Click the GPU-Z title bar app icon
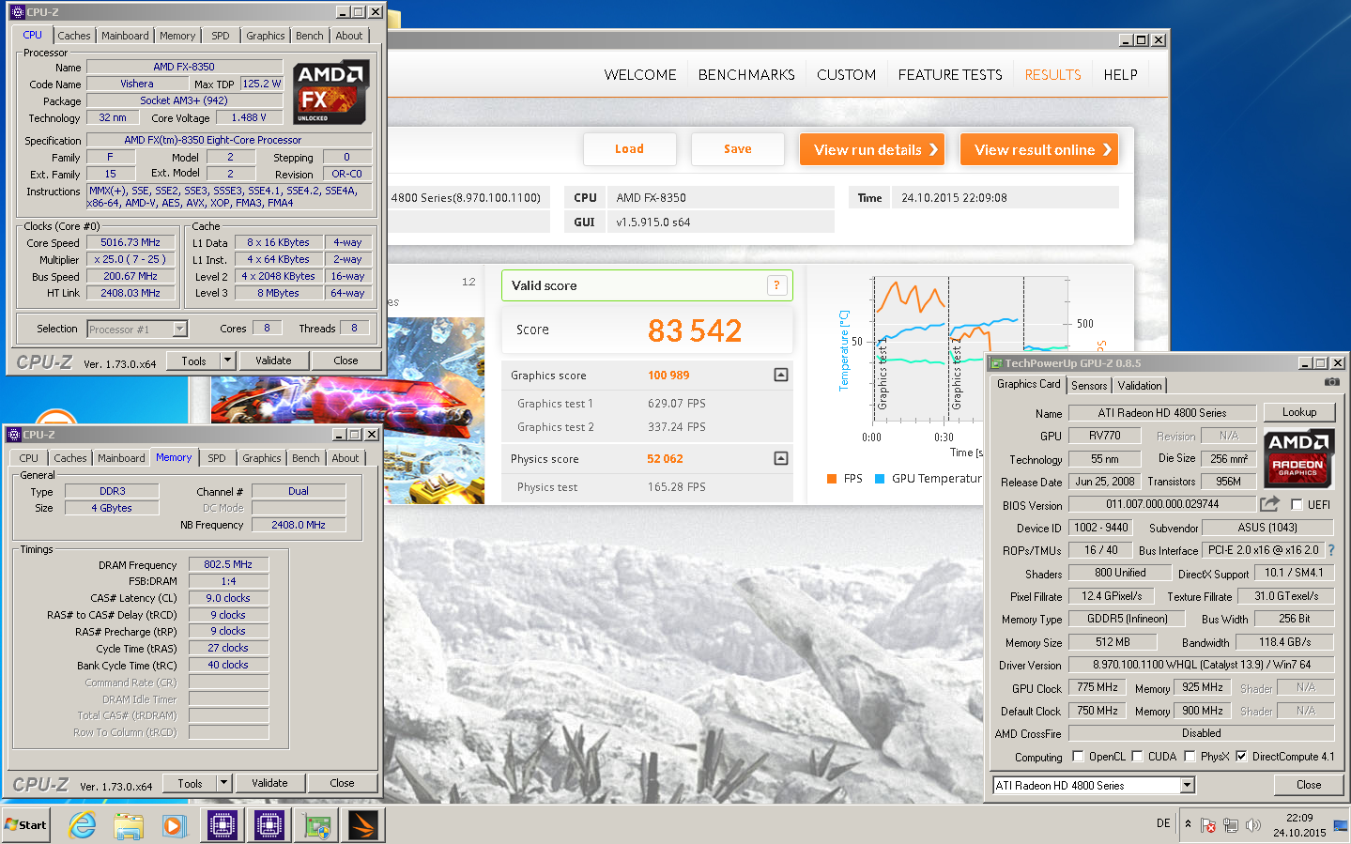 (x=996, y=363)
